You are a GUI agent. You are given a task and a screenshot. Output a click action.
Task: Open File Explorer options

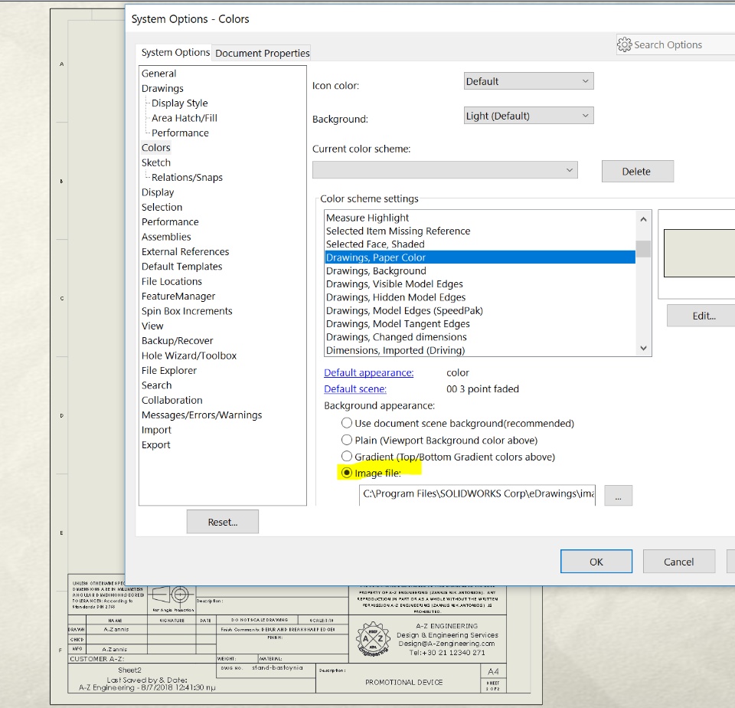pyautogui.click(x=168, y=370)
